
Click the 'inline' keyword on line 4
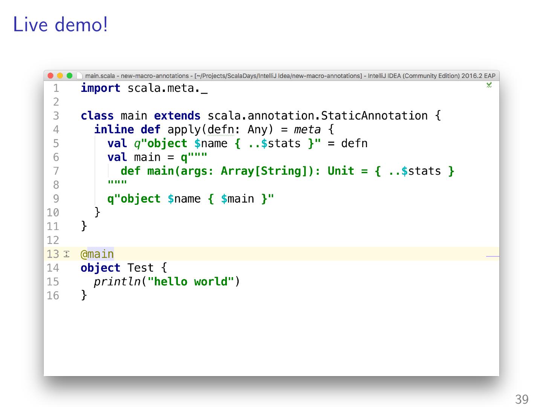click(114, 130)
